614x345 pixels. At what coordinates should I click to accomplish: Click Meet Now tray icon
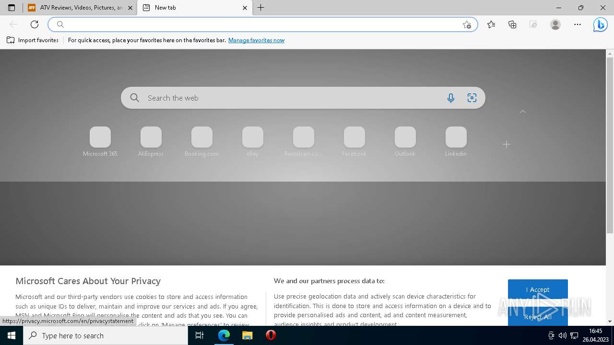551,335
